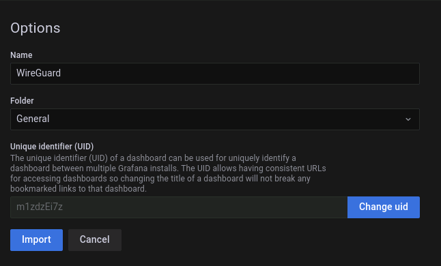The image size is (441, 266).
Task: Click the UID field showing m1zdzEi7z
Action: pos(179,207)
